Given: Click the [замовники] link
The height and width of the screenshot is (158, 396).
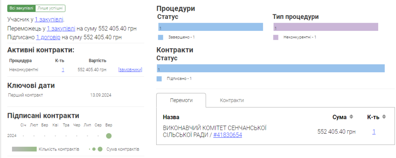Looking at the screenshot, I should (x=130, y=70).
